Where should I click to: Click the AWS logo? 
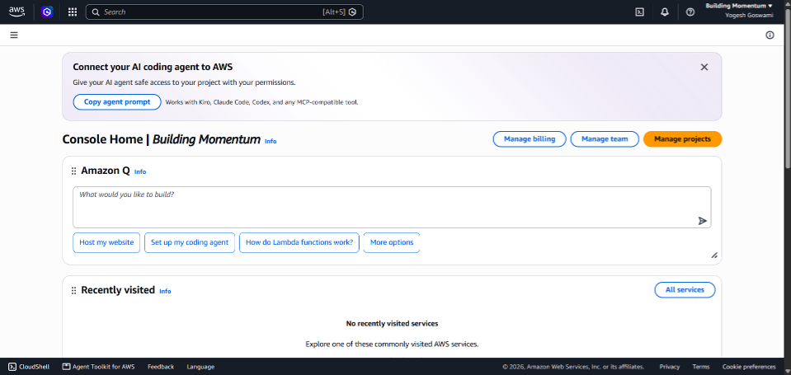pos(16,12)
